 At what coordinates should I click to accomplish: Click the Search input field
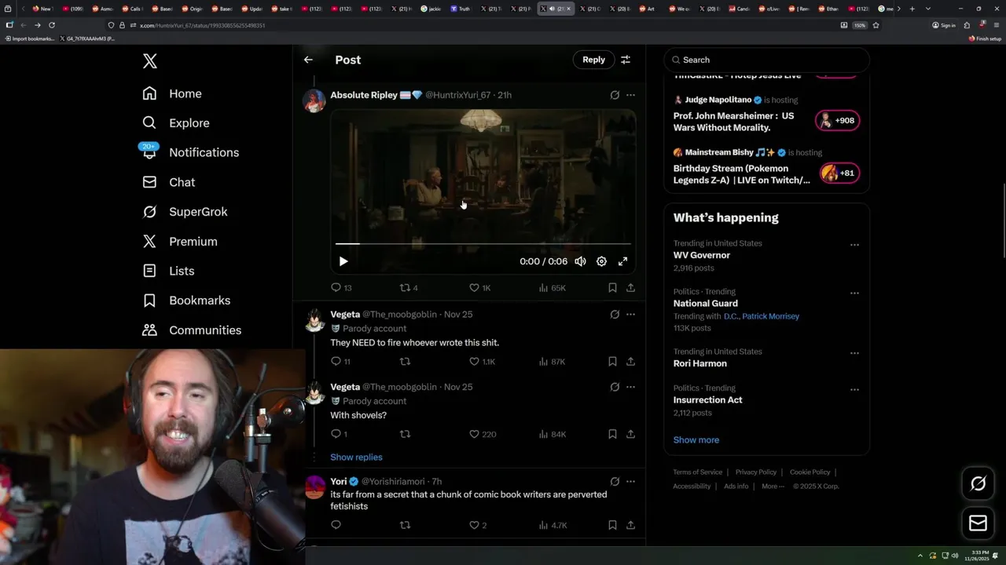click(x=767, y=60)
